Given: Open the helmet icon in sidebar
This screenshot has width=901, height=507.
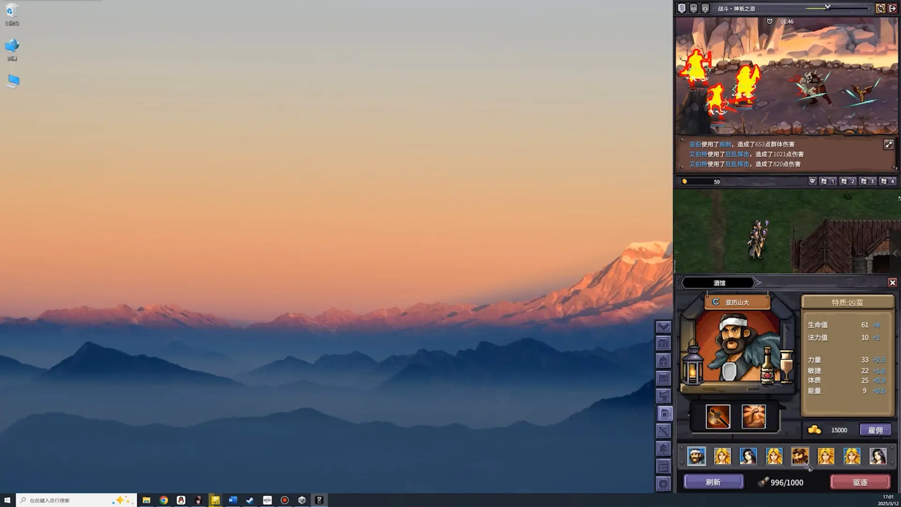Looking at the screenshot, I should tap(663, 361).
